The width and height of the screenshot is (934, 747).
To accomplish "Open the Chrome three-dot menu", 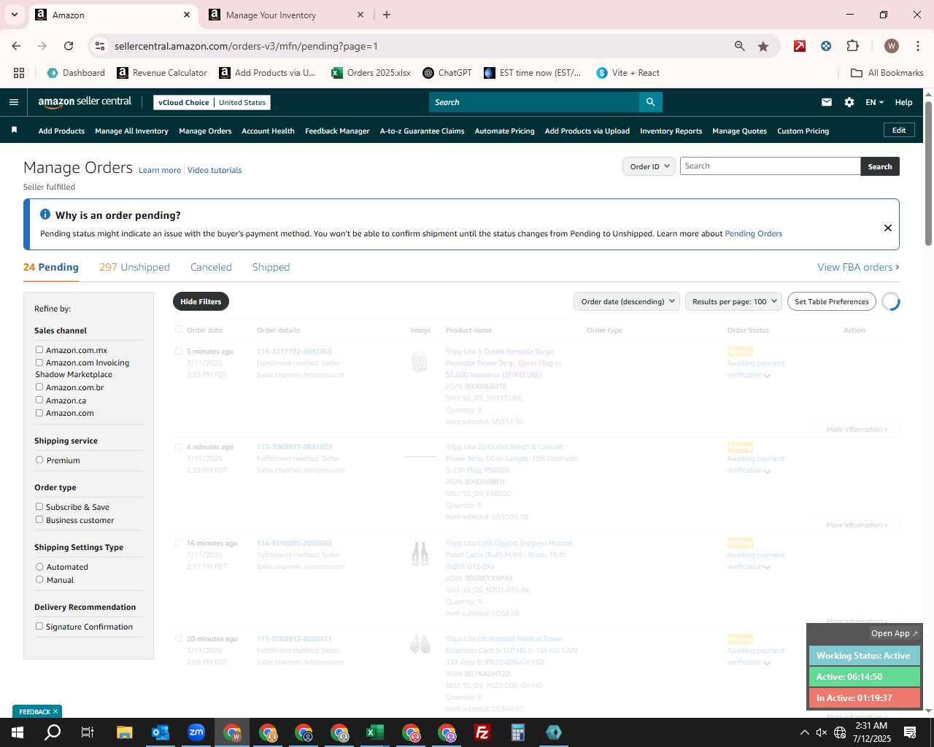I will pos(916,46).
